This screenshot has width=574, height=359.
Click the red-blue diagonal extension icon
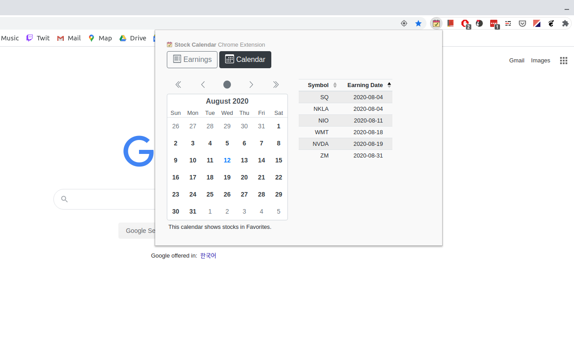pyautogui.click(x=537, y=23)
